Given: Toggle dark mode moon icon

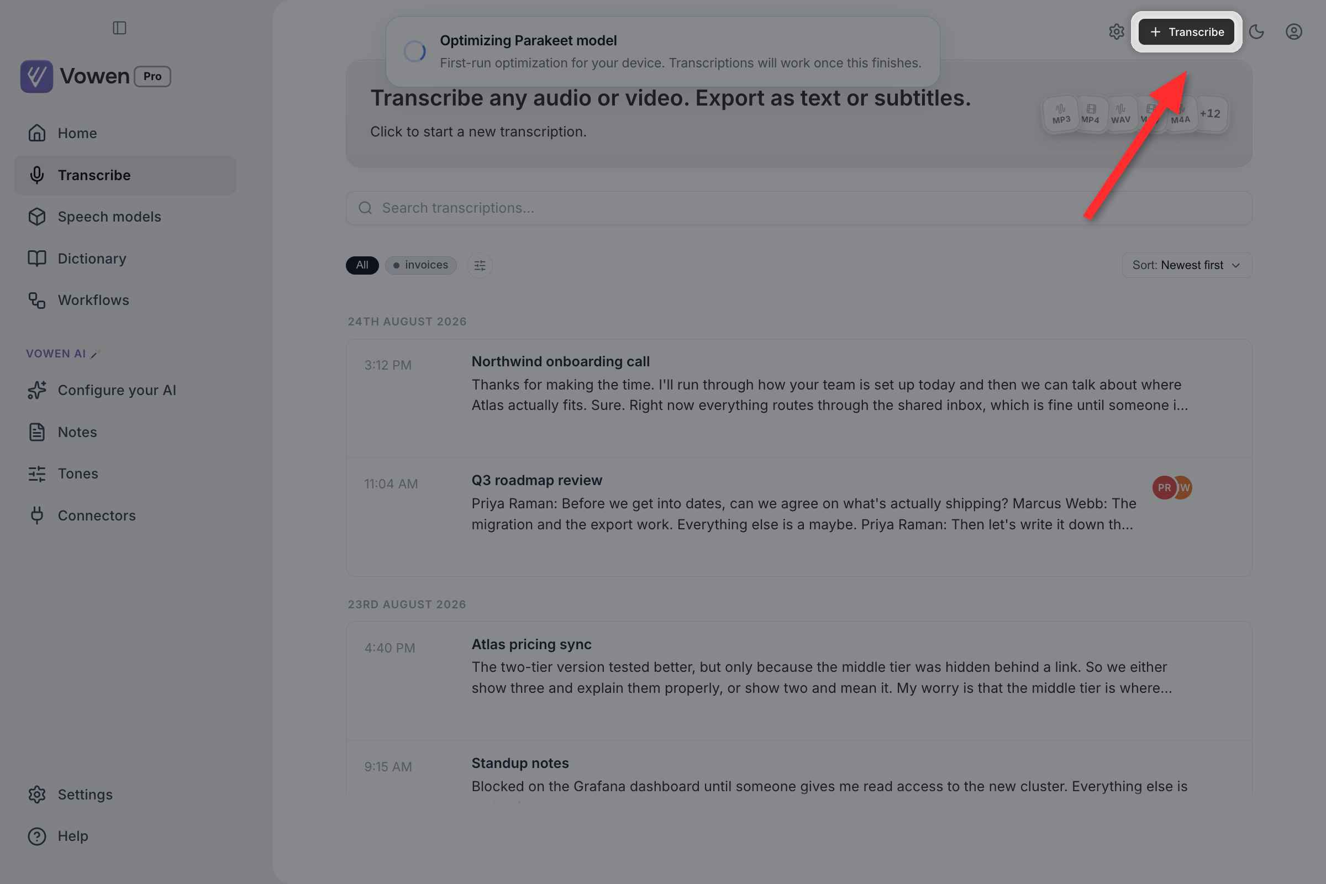Looking at the screenshot, I should tap(1256, 31).
